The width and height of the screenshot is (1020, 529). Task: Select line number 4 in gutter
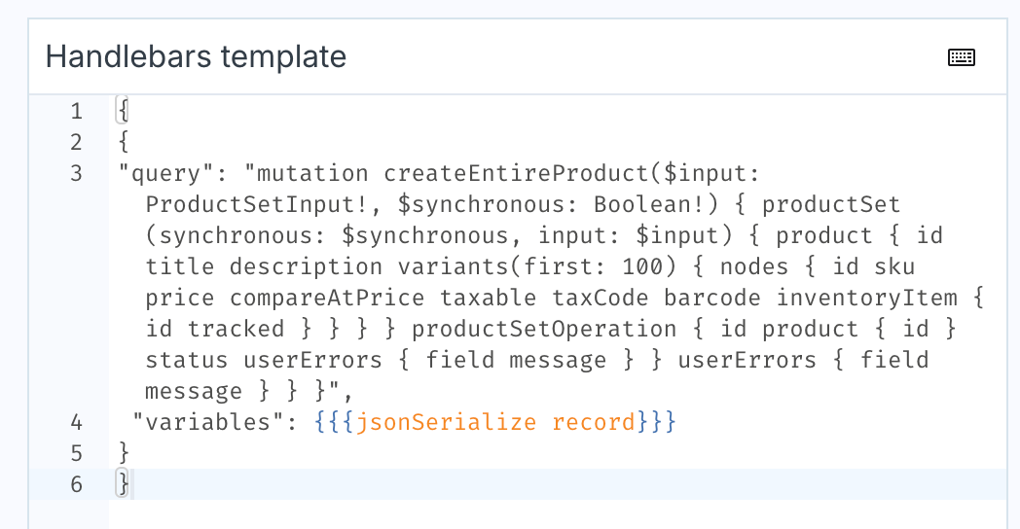[x=77, y=422]
